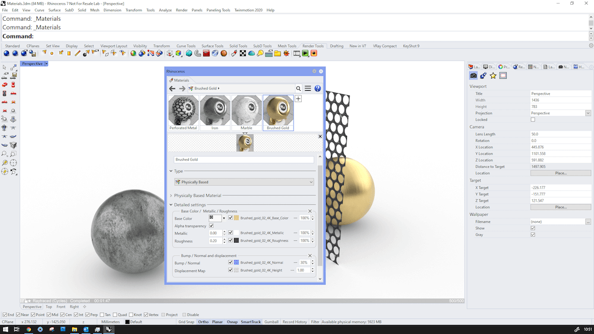Click the basketball sphere icon in toolbar
The height and width of the screenshot is (334, 594).
(224, 53)
